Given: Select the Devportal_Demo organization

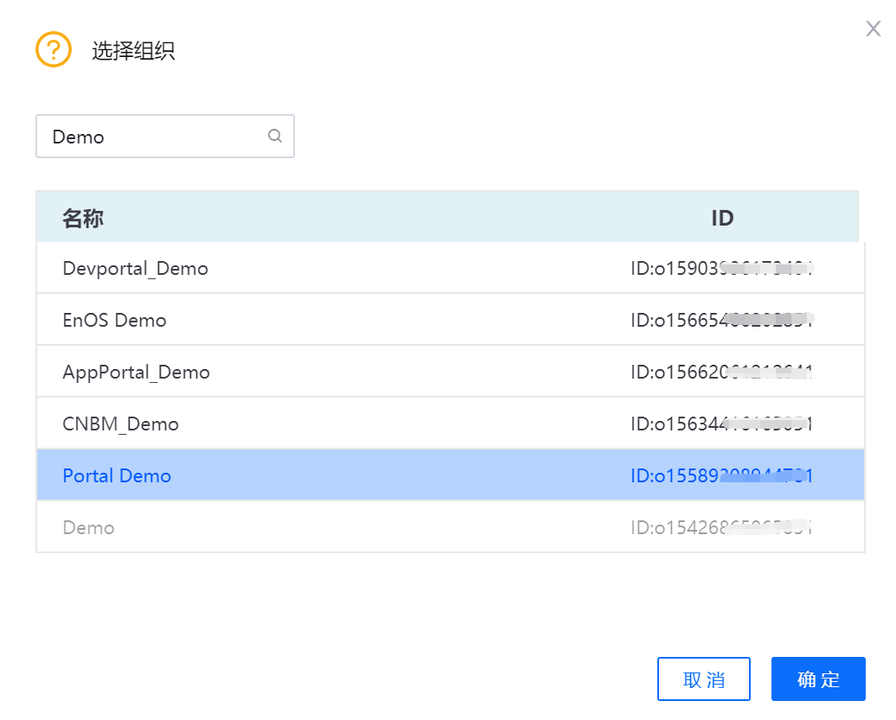Looking at the screenshot, I should (x=136, y=268).
